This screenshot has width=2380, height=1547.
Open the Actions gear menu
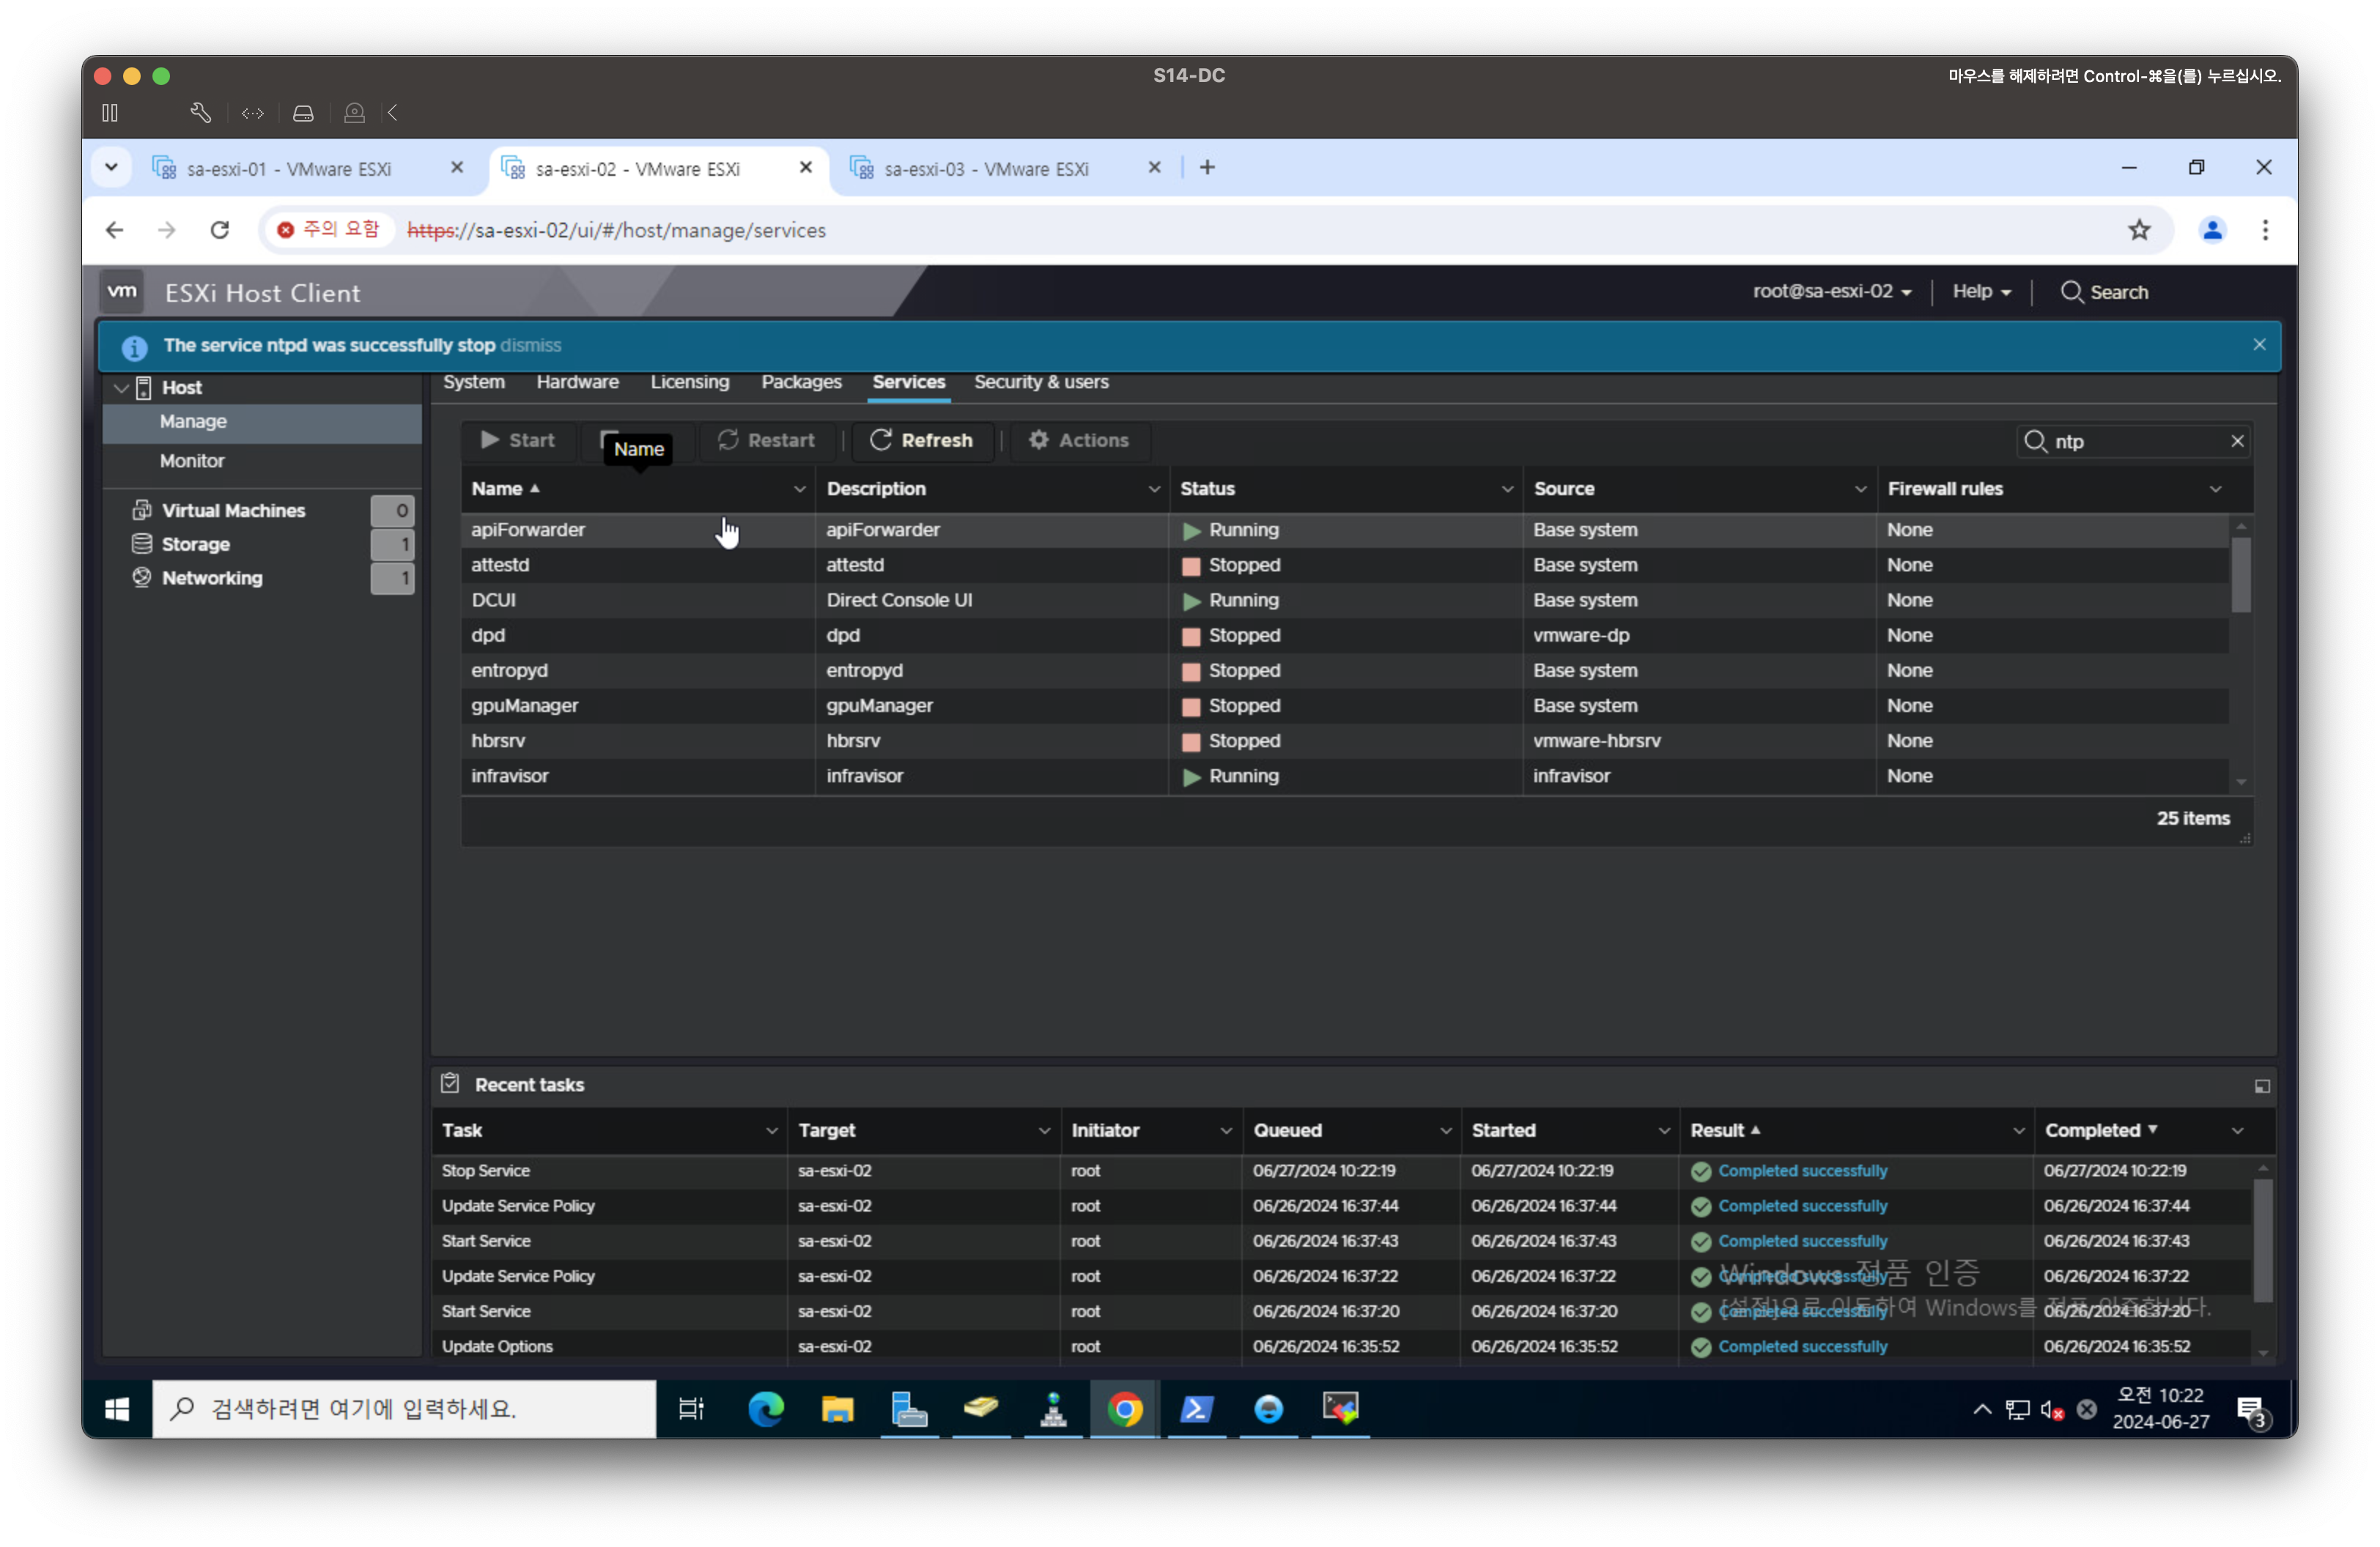[x=1079, y=441]
